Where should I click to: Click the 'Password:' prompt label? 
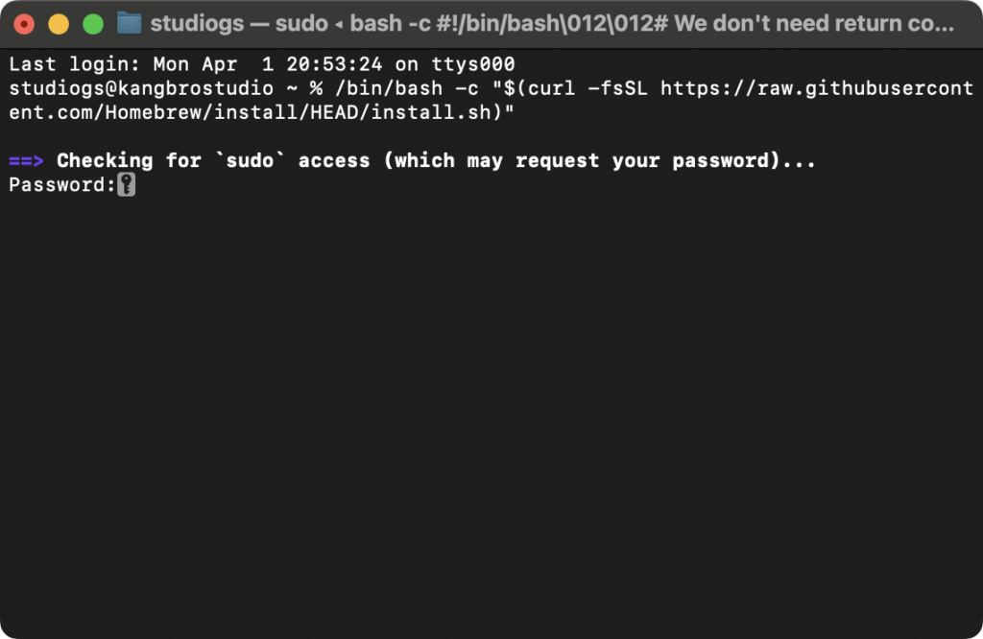click(62, 185)
